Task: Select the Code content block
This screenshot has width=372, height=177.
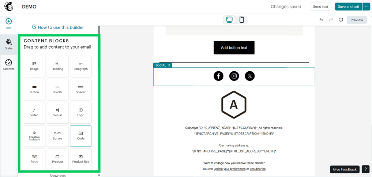Action: (81, 136)
